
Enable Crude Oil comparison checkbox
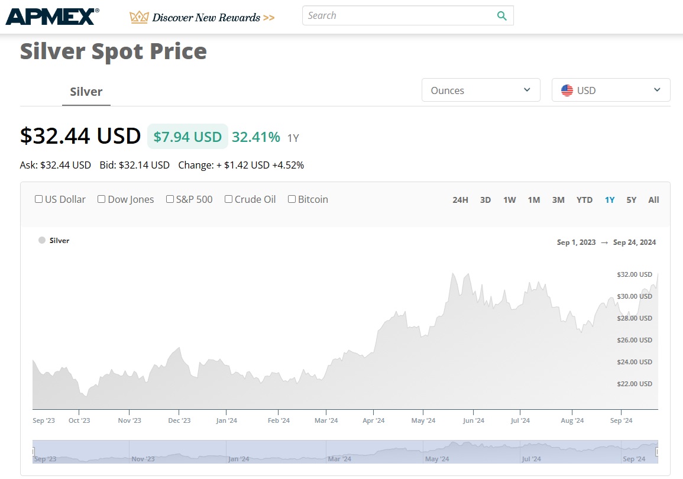[x=228, y=199]
